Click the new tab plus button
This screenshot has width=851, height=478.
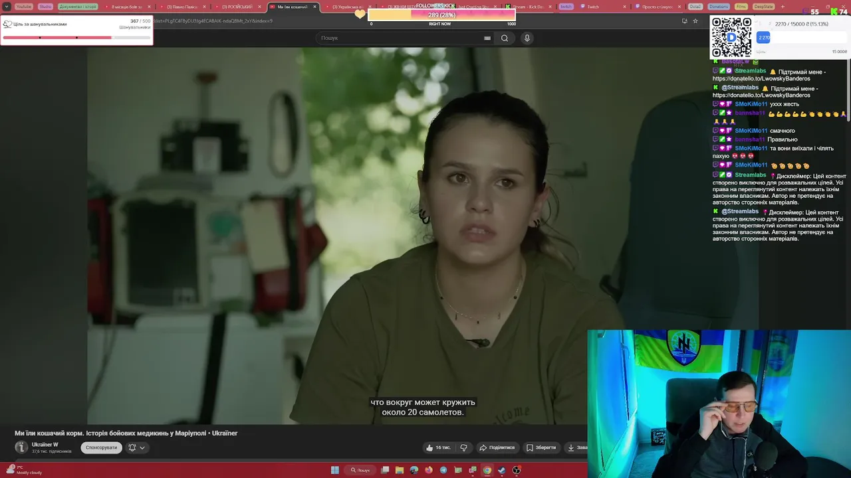click(783, 7)
